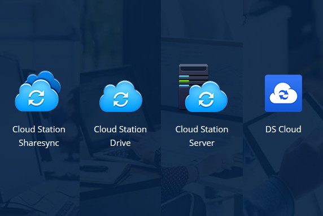The width and height of the screenshot is (323, 216).
Task: Open the DS Cloud blue app icon
Action: 283,93
